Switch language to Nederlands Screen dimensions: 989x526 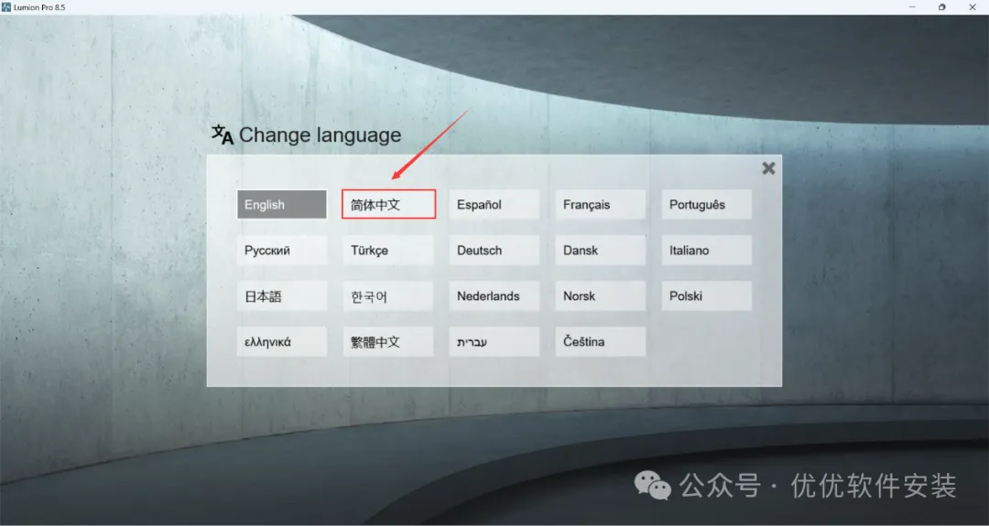(494, 296)
